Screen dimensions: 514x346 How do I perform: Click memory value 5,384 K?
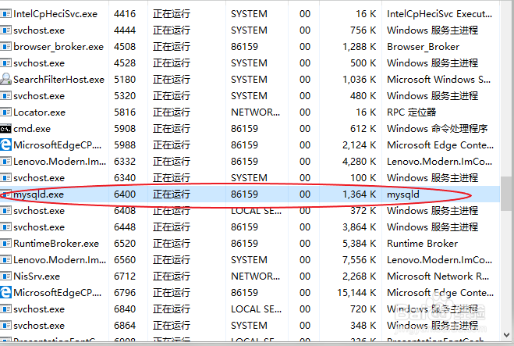[360, 244]
